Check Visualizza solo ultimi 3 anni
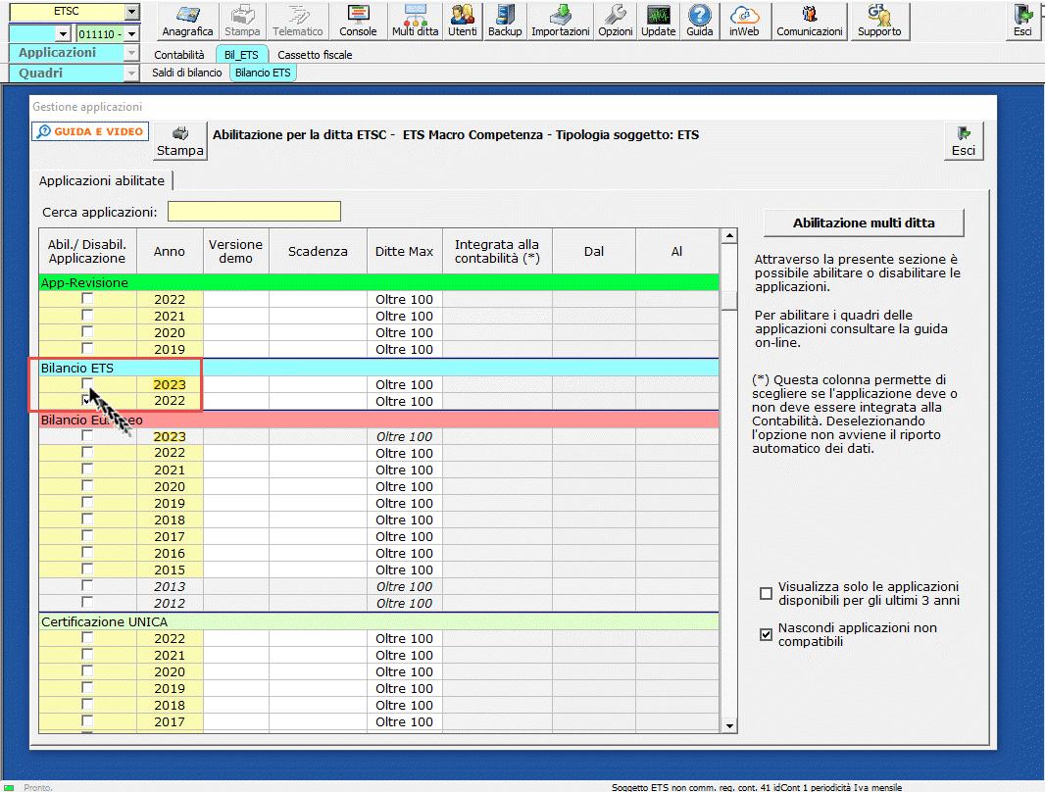 coord(766,593)
